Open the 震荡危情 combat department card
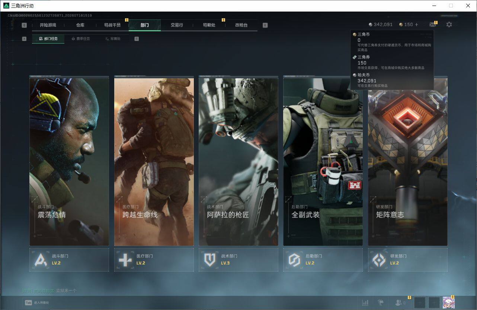The height and width of the screenshot is (310, 477). pyautogui.click(x=69, y=161)
